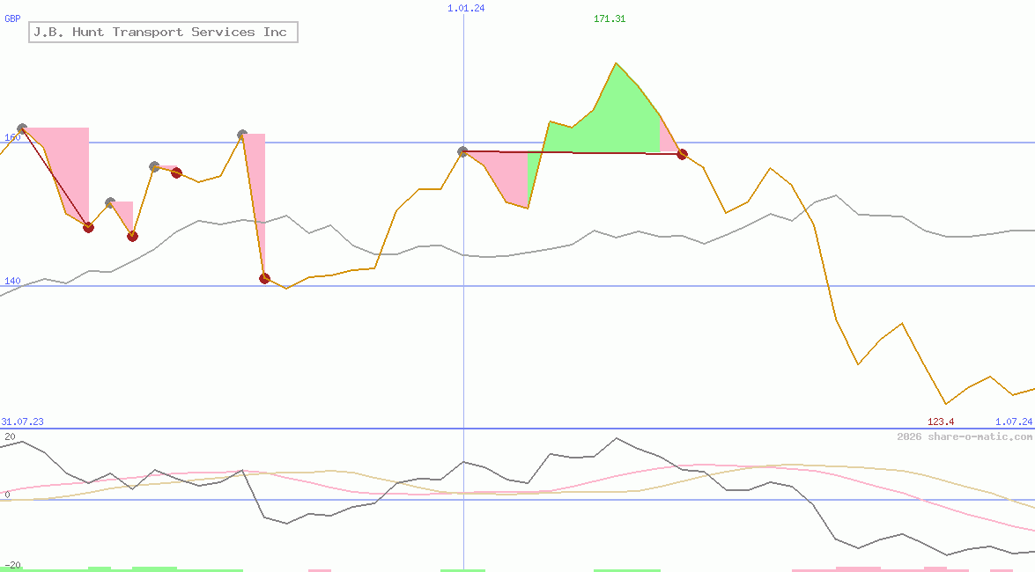Click the red sell marker after green area
The height and width of the screenshot is (572, 1035).
pos(683,154)
